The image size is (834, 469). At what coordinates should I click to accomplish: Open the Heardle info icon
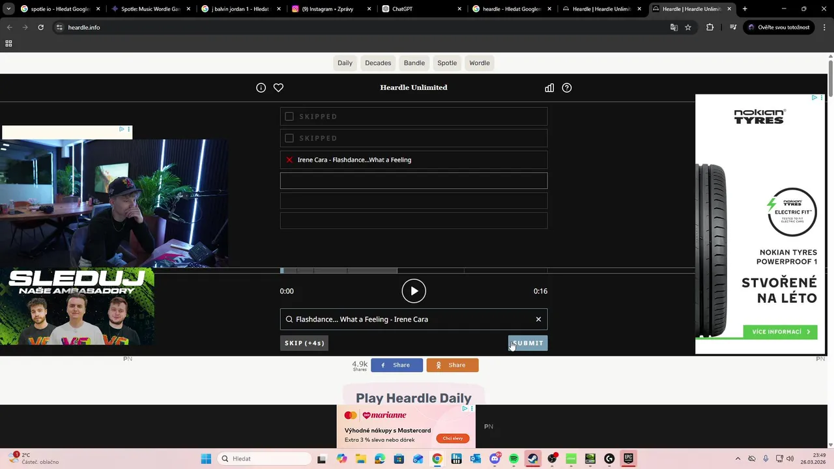(x=261, y=87)
